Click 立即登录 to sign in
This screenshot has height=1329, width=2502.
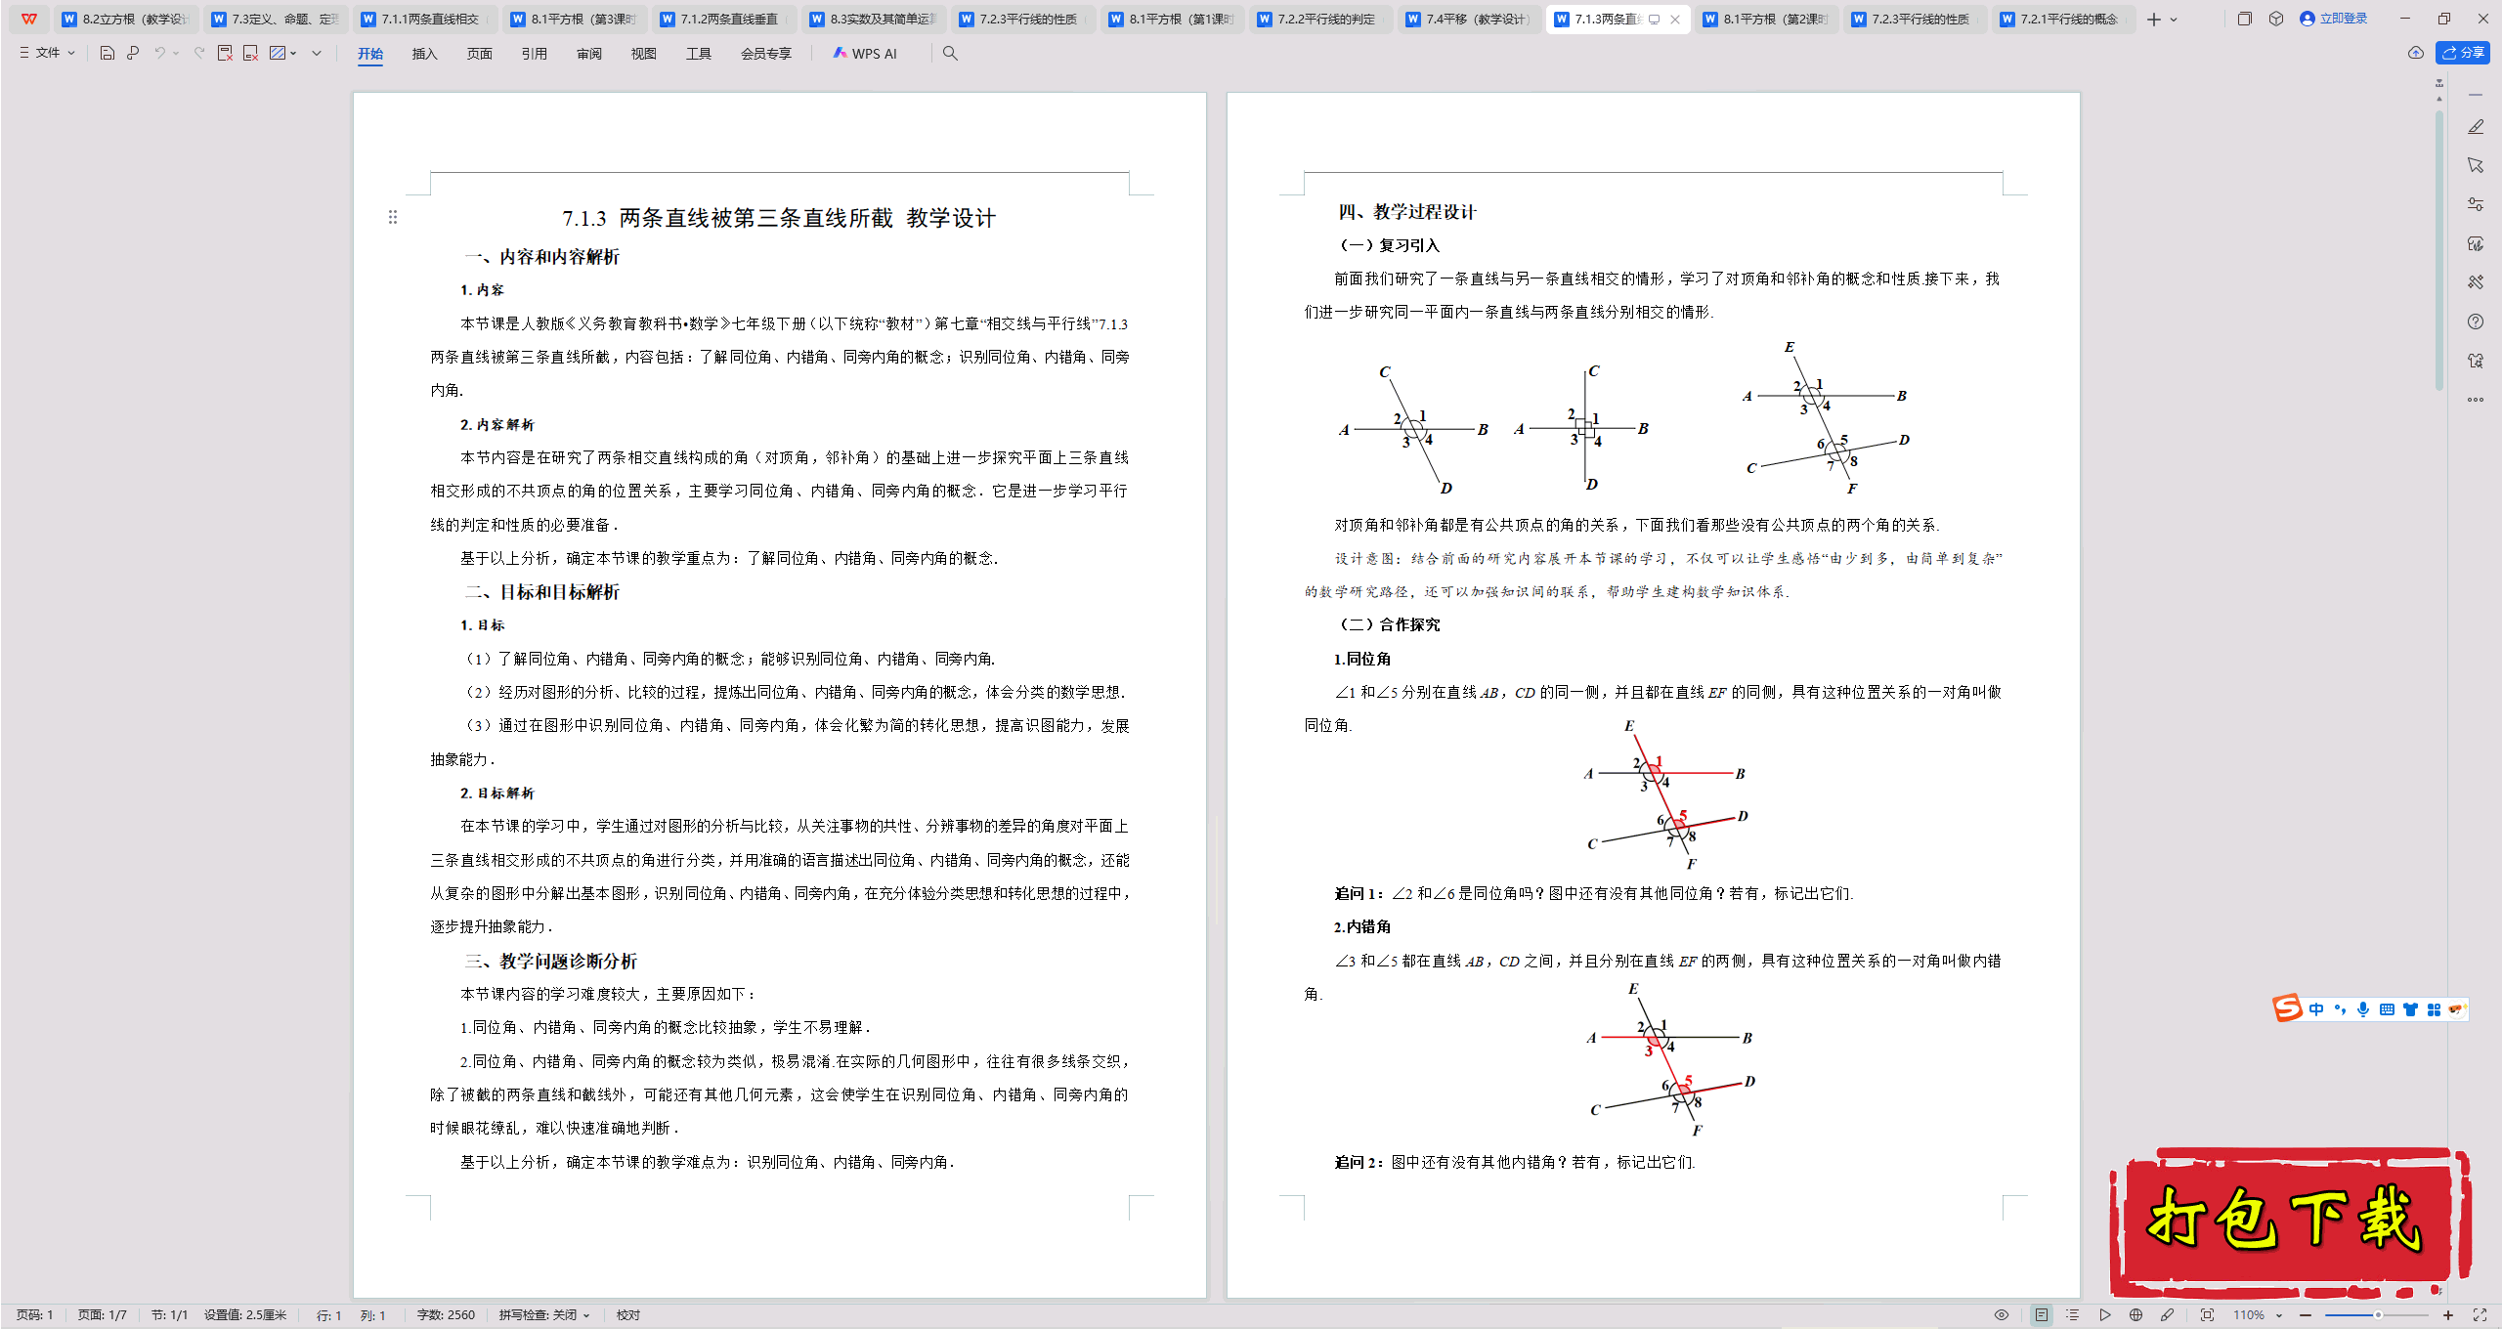coord(2333,19)
